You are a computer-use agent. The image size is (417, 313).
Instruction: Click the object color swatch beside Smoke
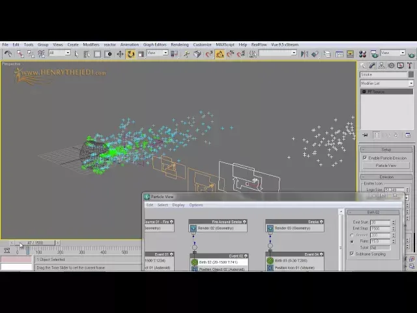(411, 75)
